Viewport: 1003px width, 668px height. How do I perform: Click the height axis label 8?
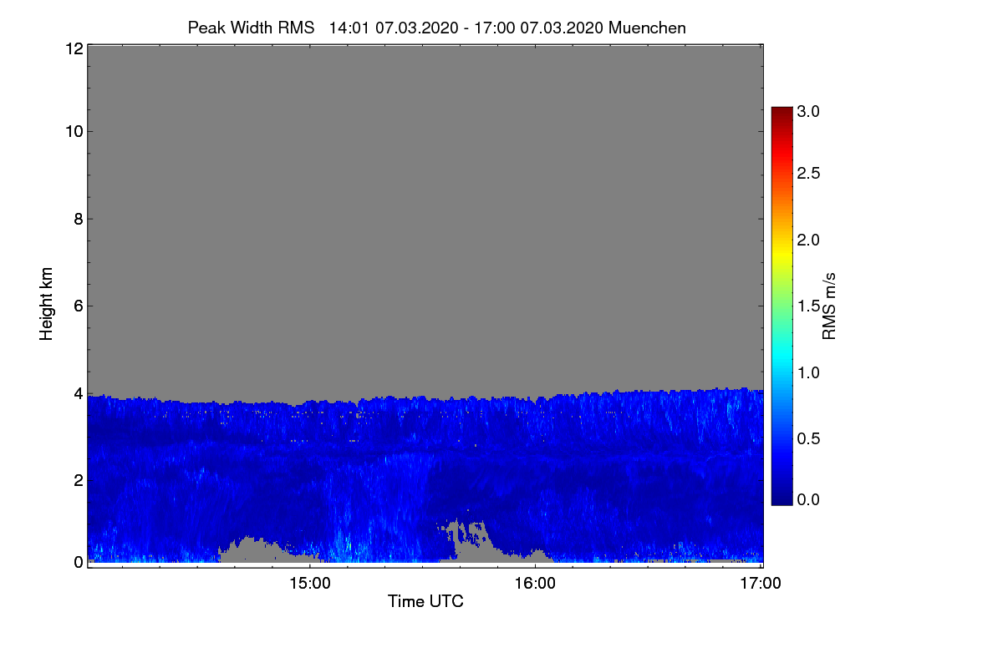click(78, 219)
